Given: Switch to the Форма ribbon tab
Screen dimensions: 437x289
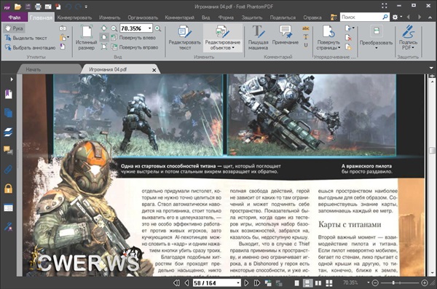Looking at the screenshot, I should tap(226, 17).
